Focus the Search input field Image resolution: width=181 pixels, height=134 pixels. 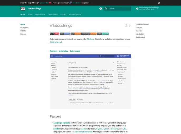[117, 9]
